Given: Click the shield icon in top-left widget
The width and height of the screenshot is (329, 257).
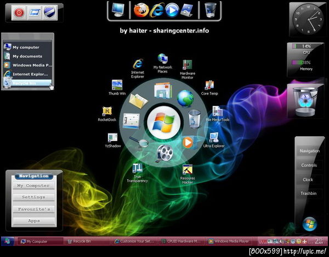Looking at the screenshot, I should pyautogui.click(x=50, y=13).
